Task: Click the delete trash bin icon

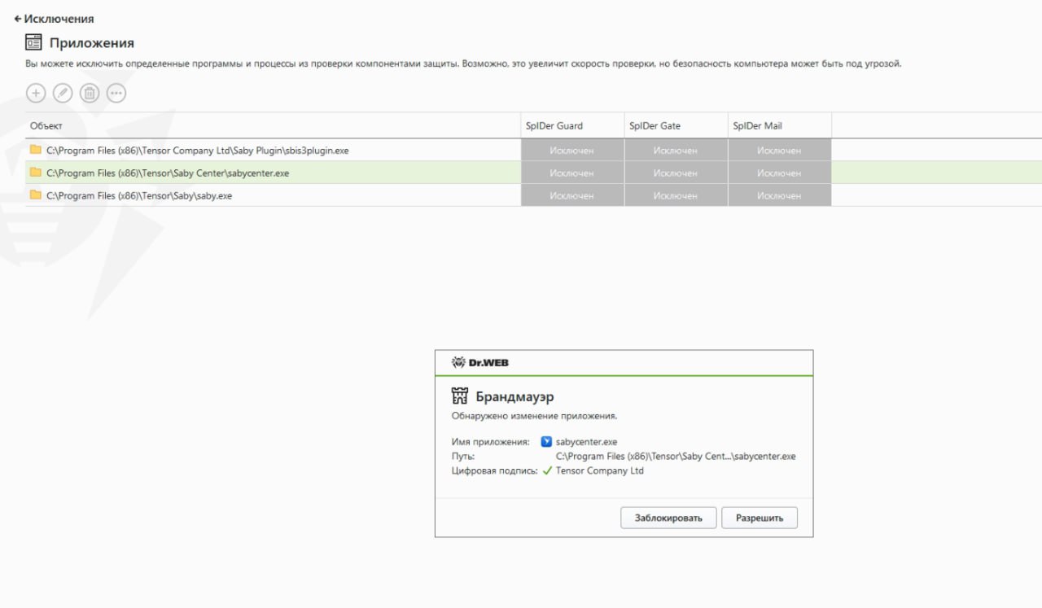Action: pos(90,94)
